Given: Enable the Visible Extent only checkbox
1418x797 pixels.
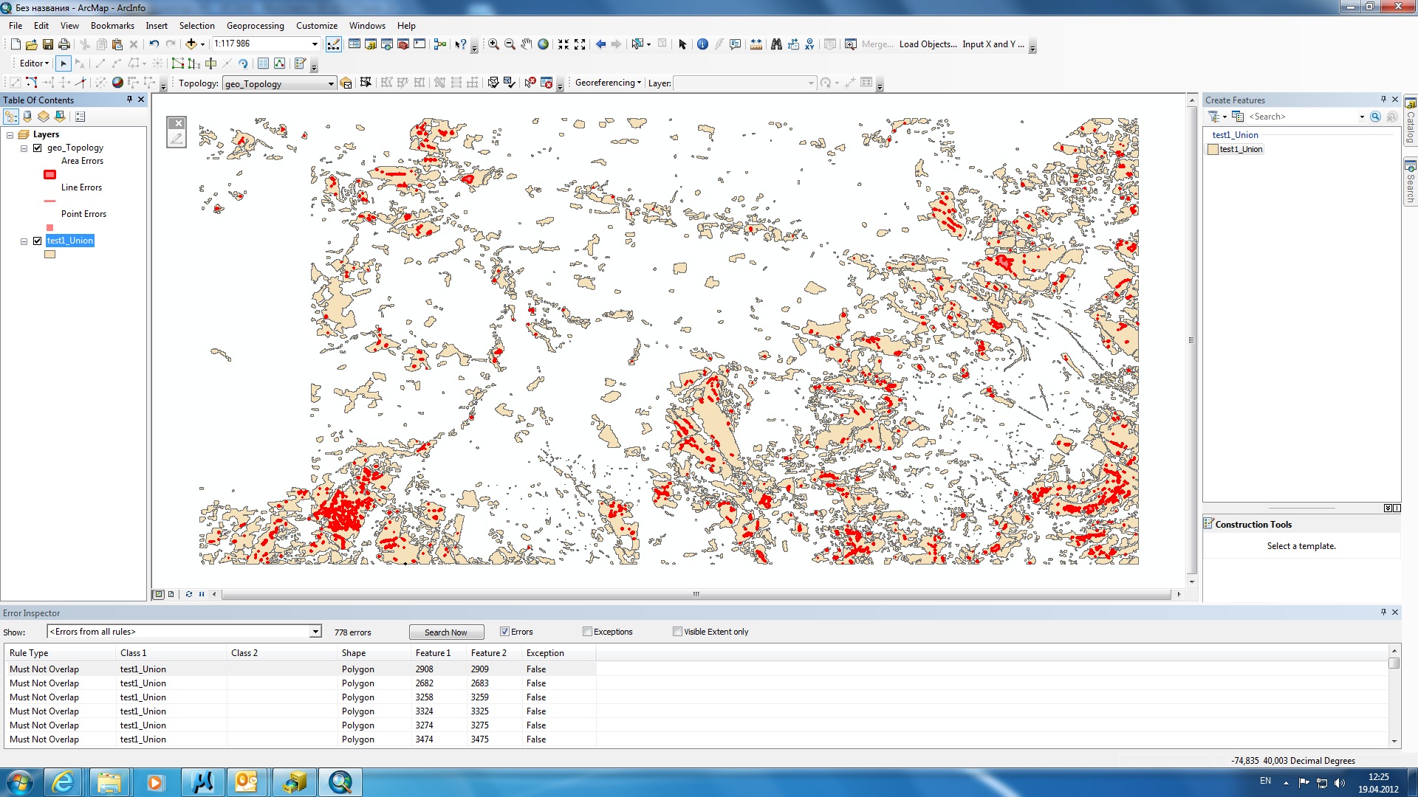Looking at the screenshot, I should [x=677, y=632].
